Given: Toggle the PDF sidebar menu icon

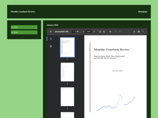Looking at the screenshot, I should click(51, 31).
